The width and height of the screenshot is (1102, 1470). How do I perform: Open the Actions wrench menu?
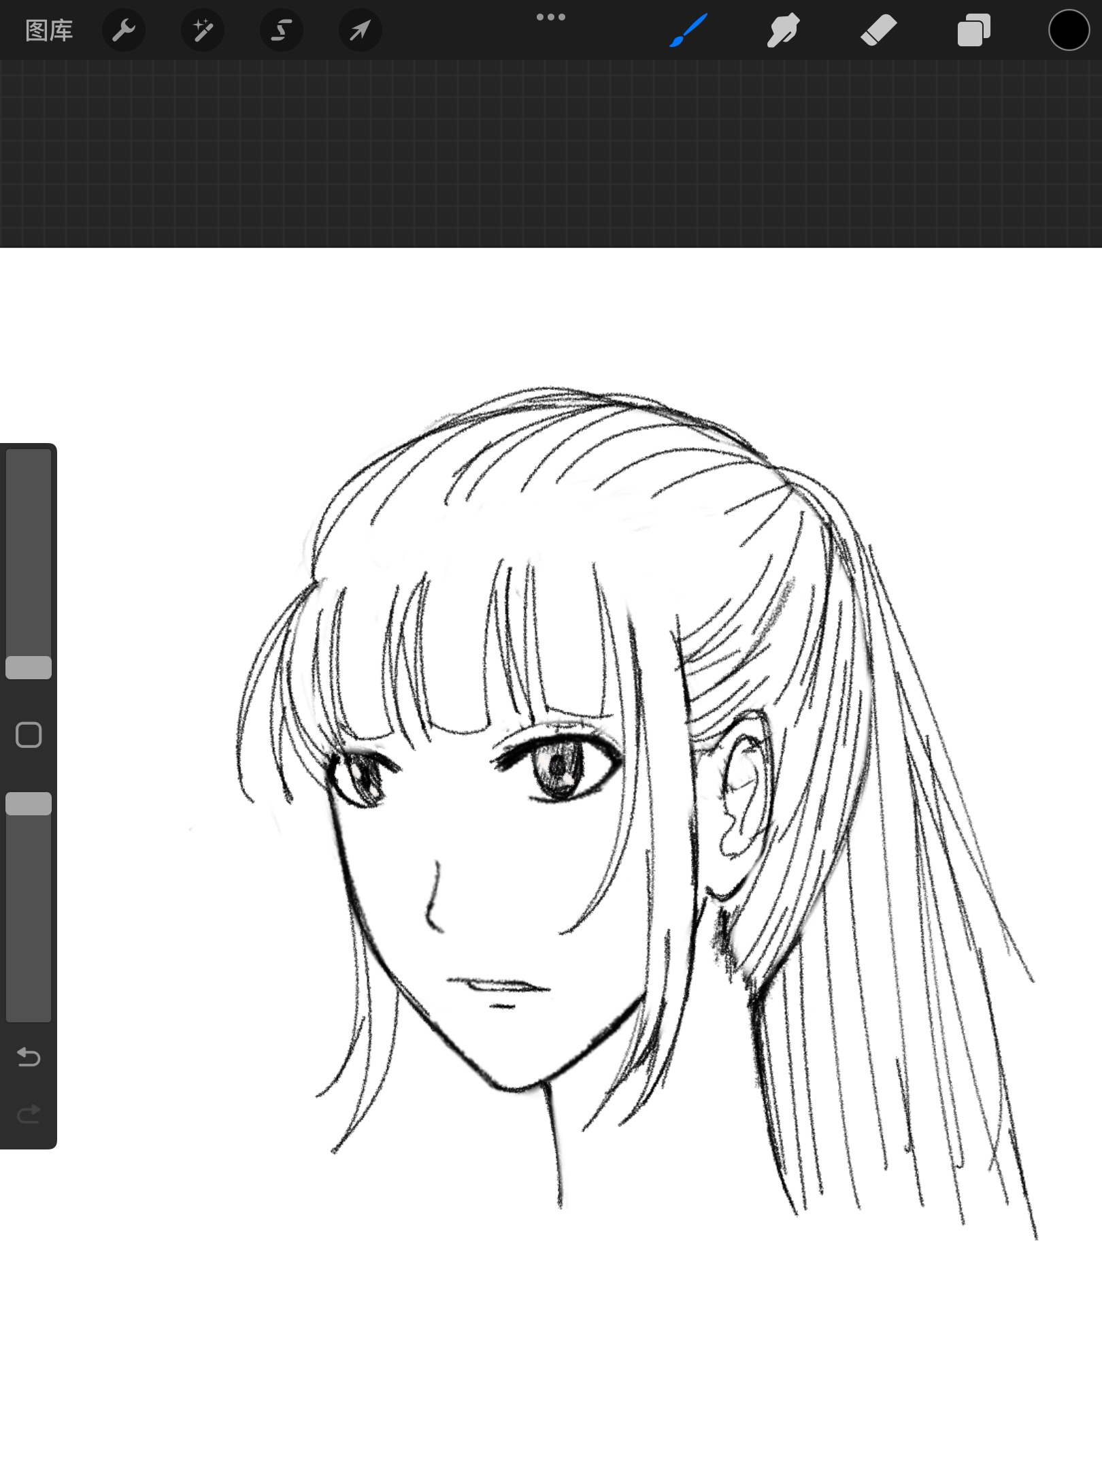(x=124, y=31)
